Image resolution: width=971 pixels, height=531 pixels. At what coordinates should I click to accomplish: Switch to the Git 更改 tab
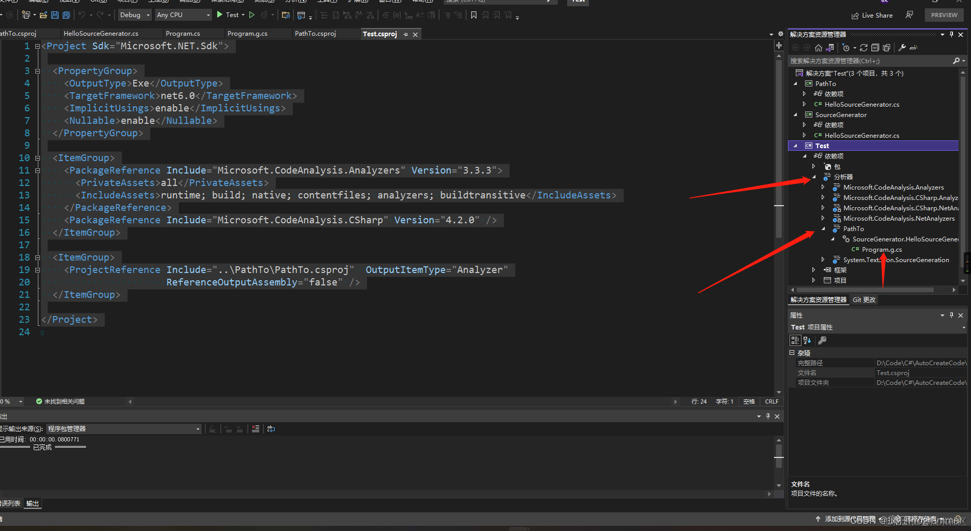coord(864,300)
